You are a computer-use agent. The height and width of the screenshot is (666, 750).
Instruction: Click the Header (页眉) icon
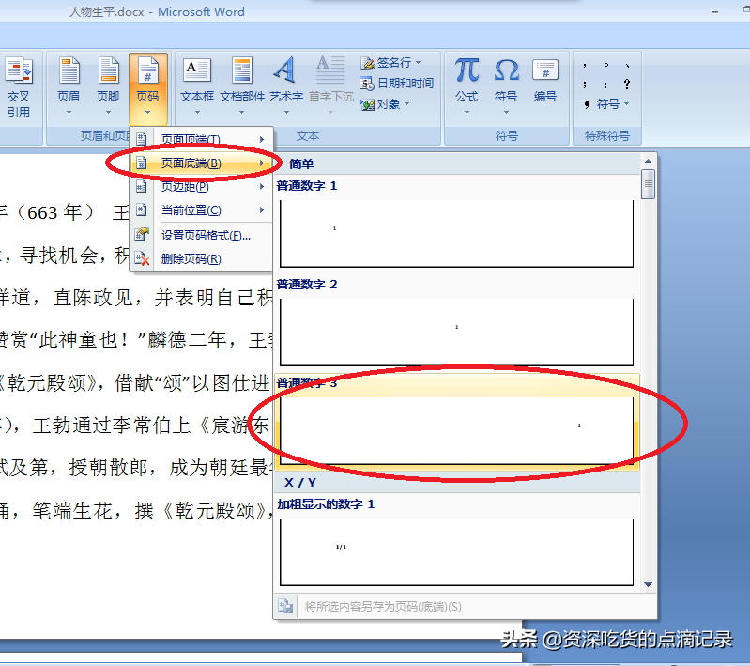tap(69, 70)
